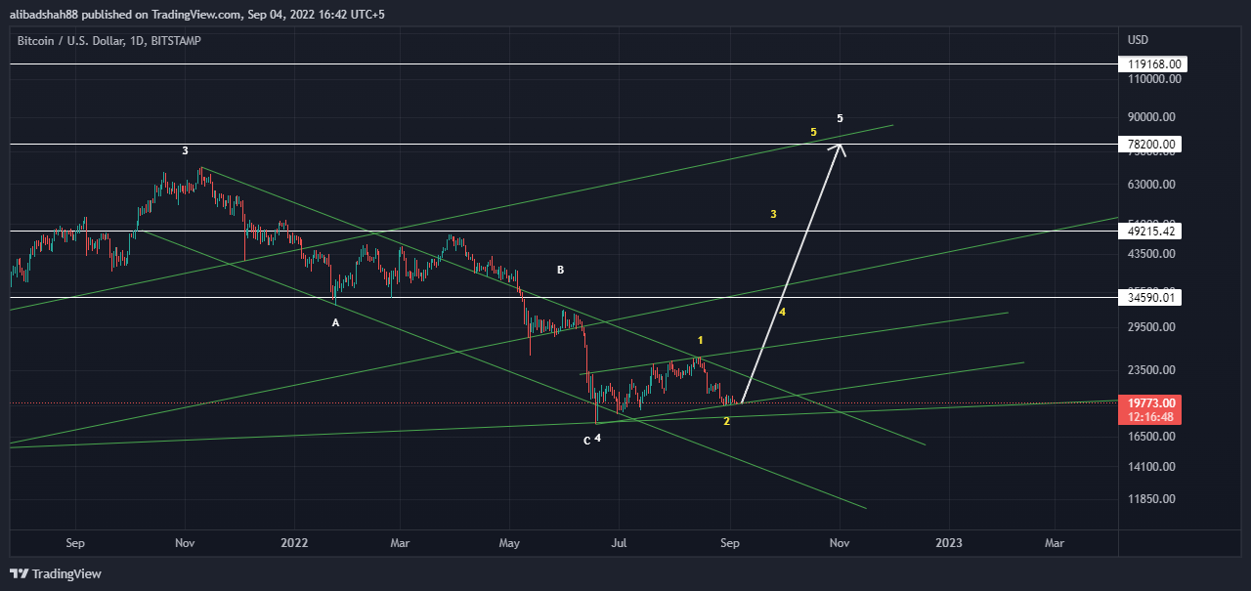Click the TradingView logo in the footer
Viewport: 1251px width, 591px height.
coord(56,573)
